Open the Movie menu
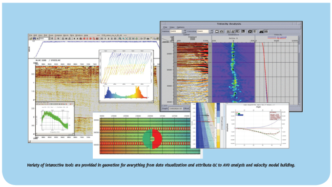This screenshot has width=332, height=187. (65, 35)
